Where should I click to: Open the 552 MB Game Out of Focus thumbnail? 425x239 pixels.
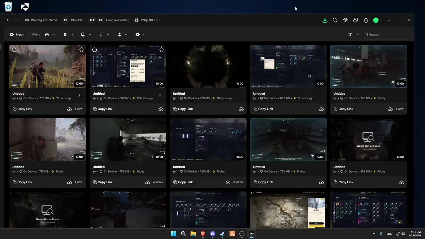369,140
